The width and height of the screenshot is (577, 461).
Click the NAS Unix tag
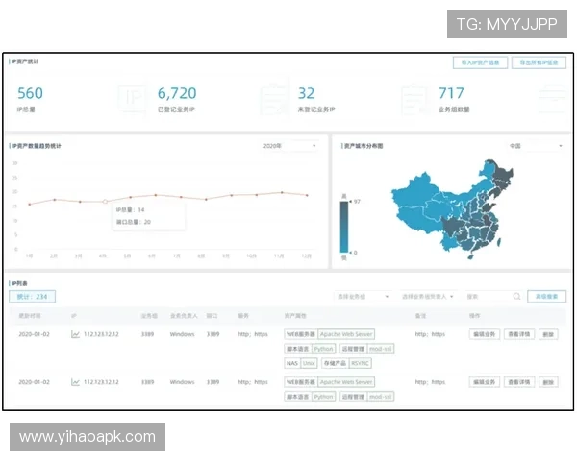[301, 363]
